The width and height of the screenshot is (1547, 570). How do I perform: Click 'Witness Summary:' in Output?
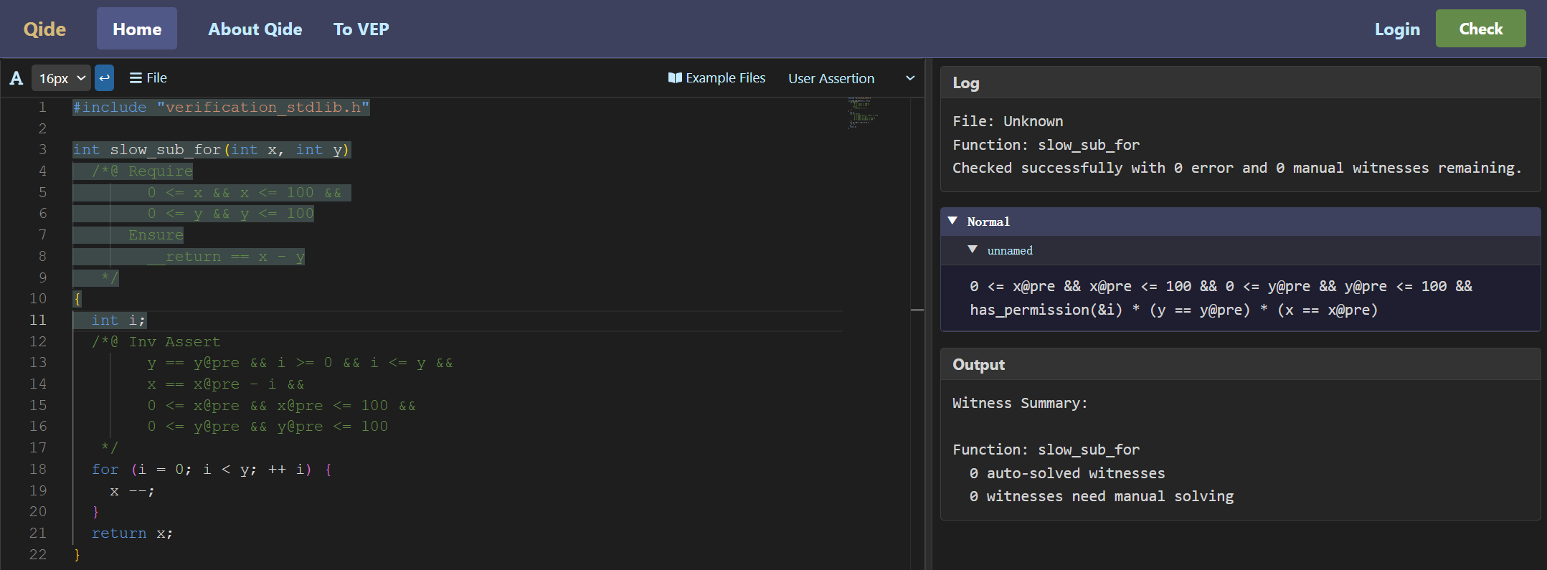(x=1020, y=403)
